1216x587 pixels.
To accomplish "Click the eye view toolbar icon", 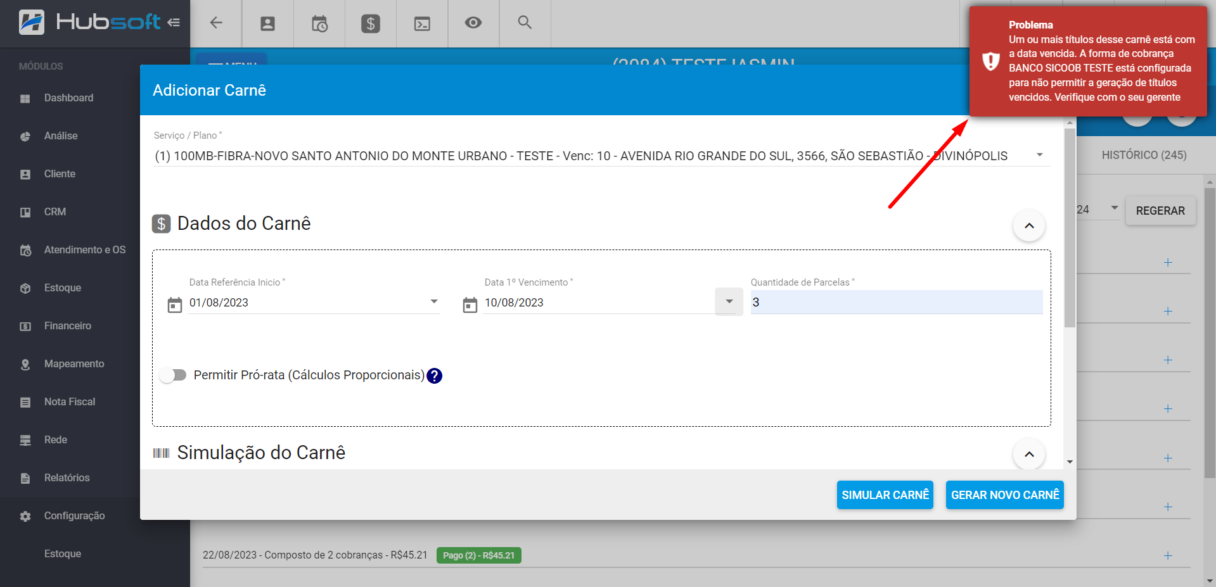I will tap(473, 23).
